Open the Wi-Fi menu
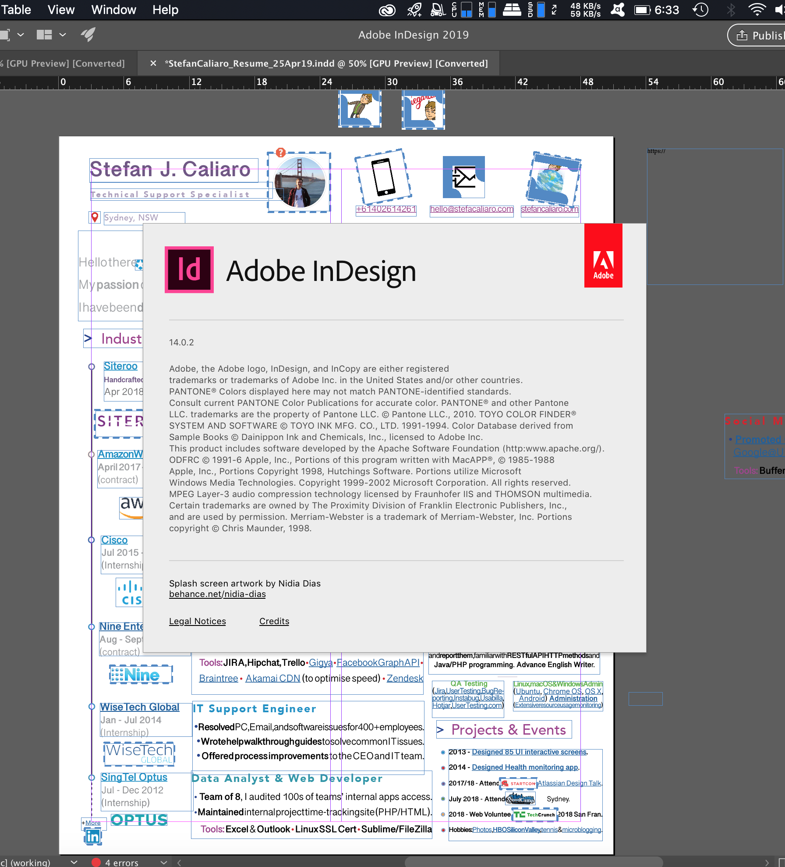The height and width of the screenshot is (867, 785). 757,10
